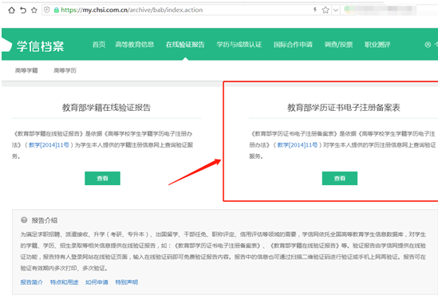
Task: Click the browser home icon
Action: point(11,10)
